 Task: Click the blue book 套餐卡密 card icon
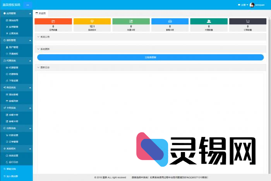(170, 21)
